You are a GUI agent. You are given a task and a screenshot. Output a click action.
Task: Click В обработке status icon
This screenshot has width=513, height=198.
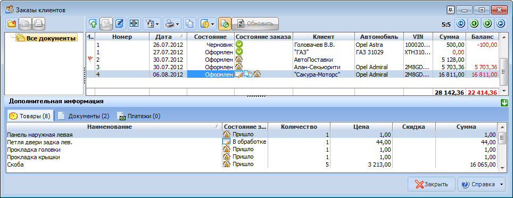(x=226, y=142)
